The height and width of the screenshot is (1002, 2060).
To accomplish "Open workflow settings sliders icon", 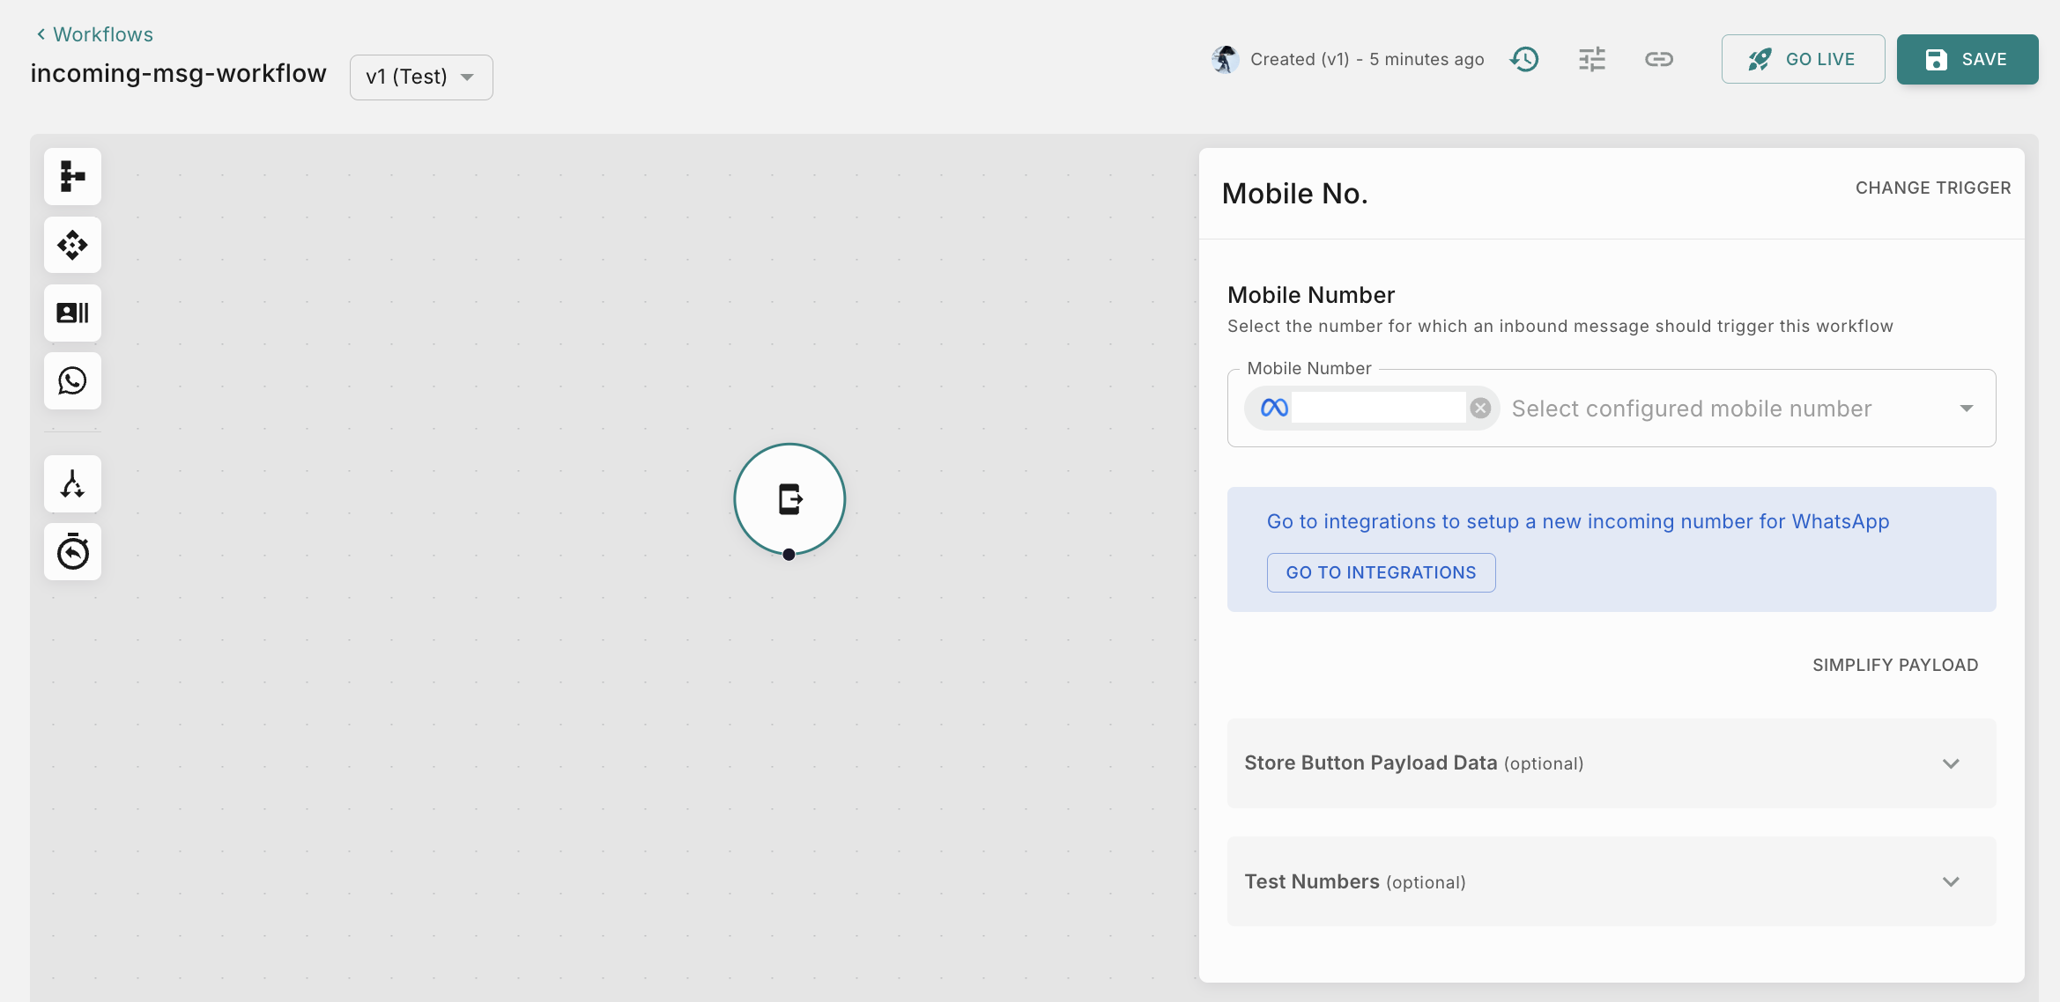I will coord(1591,59).
